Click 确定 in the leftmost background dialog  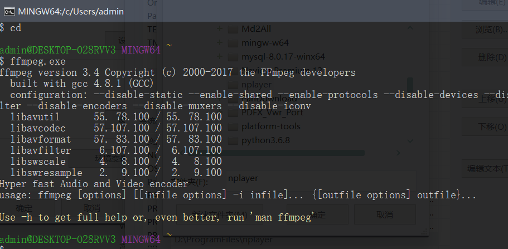click(x=24, y=208)
